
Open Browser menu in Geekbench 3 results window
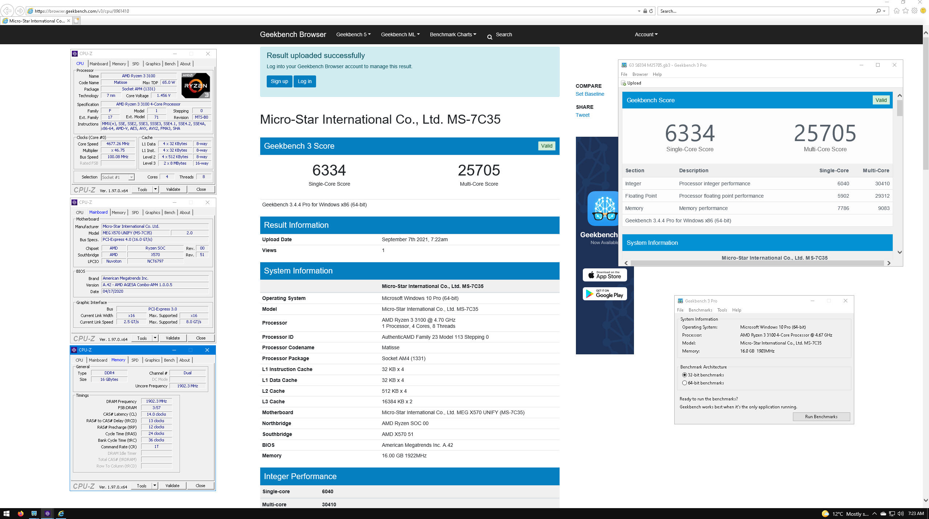tap(640, 74)
